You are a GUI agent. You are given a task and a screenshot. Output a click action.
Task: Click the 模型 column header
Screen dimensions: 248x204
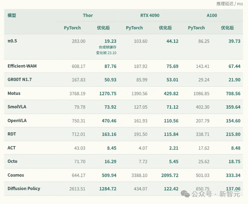click(12, 15)
